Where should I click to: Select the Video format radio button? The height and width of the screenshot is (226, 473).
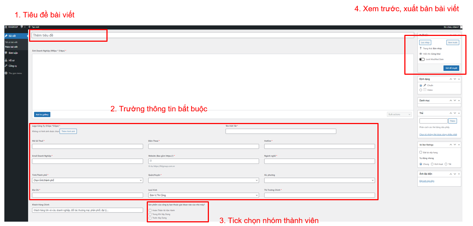pos(420,90)
